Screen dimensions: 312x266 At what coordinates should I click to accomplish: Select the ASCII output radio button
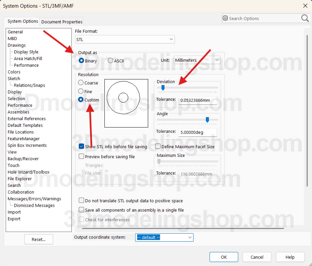click(x=110, y=60)
